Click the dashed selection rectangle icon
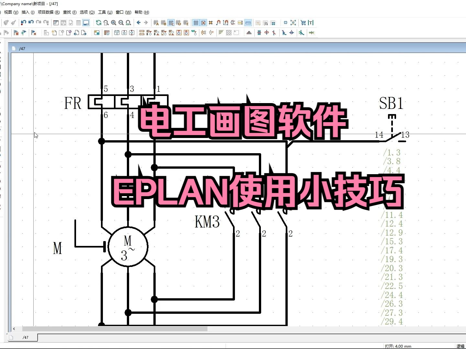466x349 pixels. tap(236, 33)
